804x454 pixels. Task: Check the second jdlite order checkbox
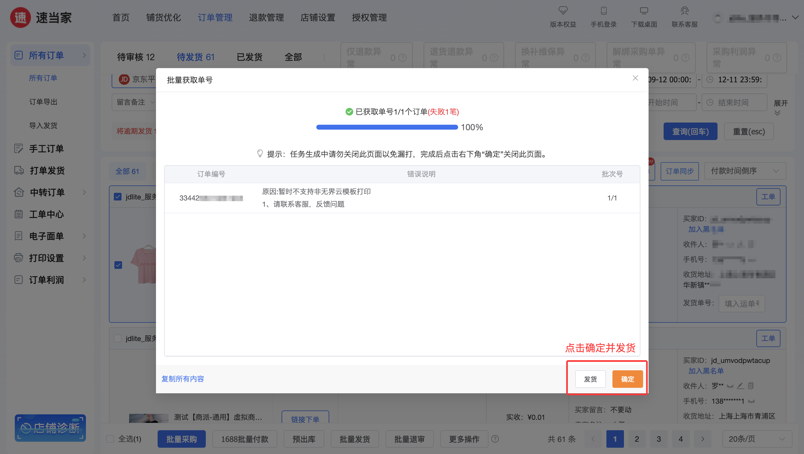pos(118,339)
